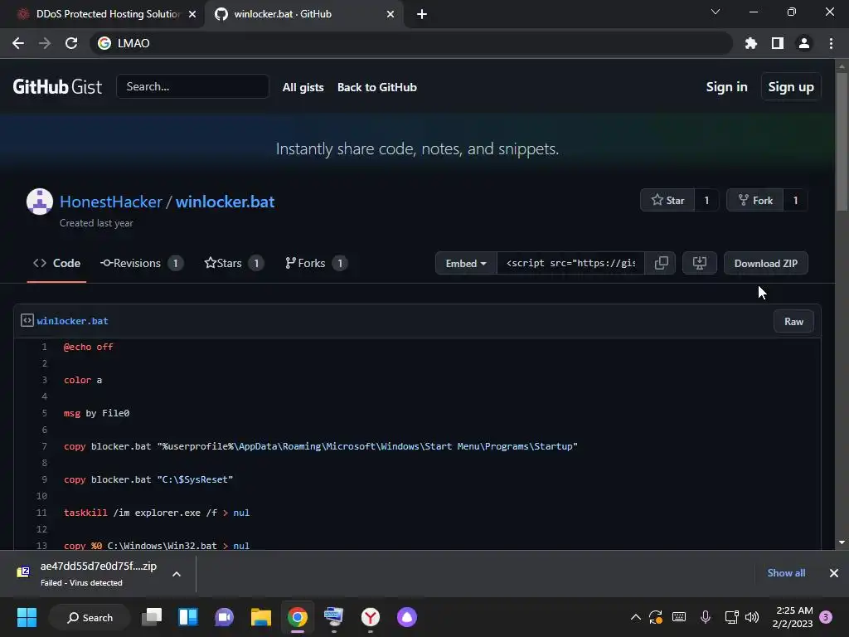Viewport: 849px width, 637px height.
Task: Open the tab search chevron
Action: [x=716, y=12]
